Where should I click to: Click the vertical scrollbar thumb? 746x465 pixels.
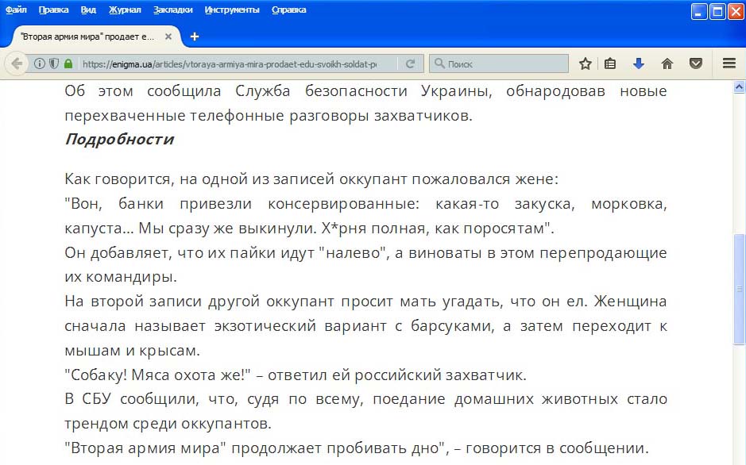(739, 289)
